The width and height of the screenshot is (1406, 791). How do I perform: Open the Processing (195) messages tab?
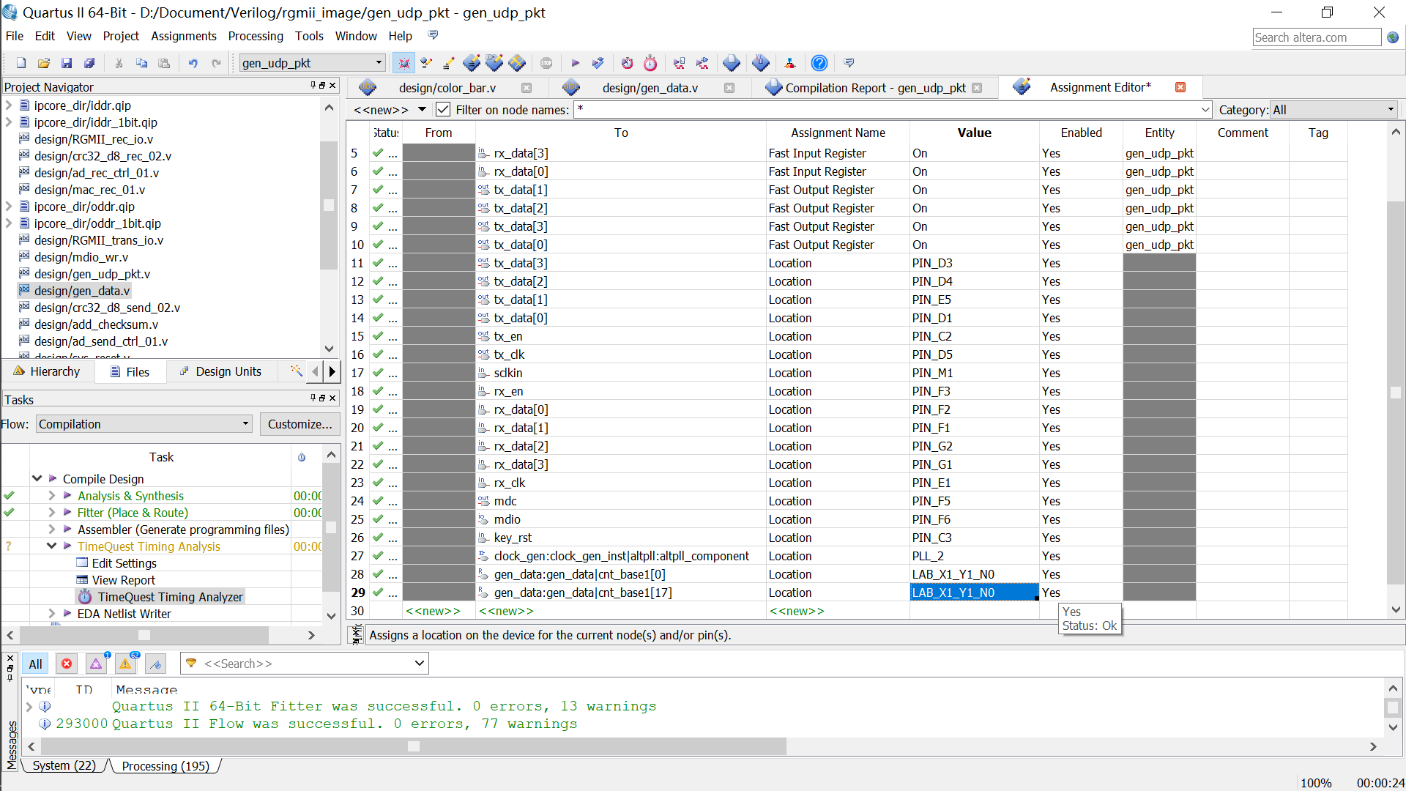(x=165, y=765)
